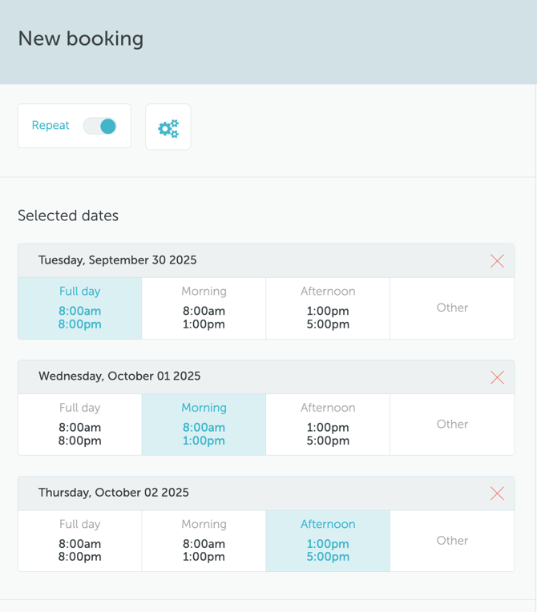Choose Morning for Thursday, October 02

pyautogui.click(x=204, y=541)
